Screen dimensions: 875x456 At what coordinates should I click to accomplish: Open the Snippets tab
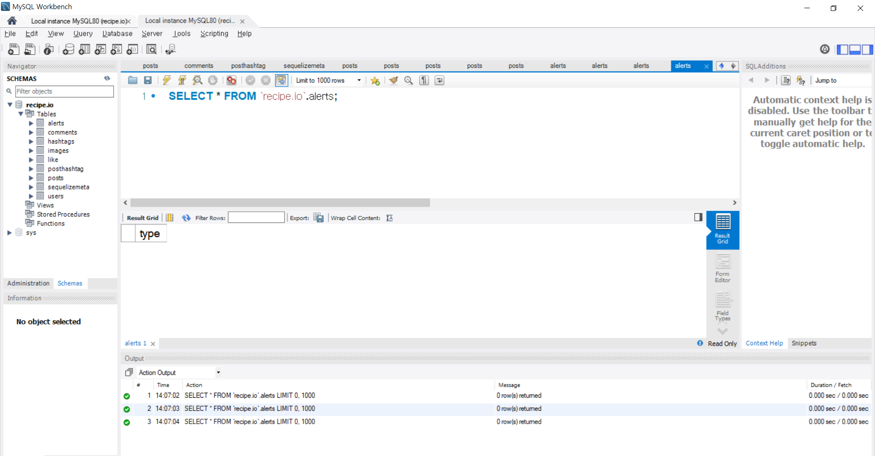click(804, 343)
